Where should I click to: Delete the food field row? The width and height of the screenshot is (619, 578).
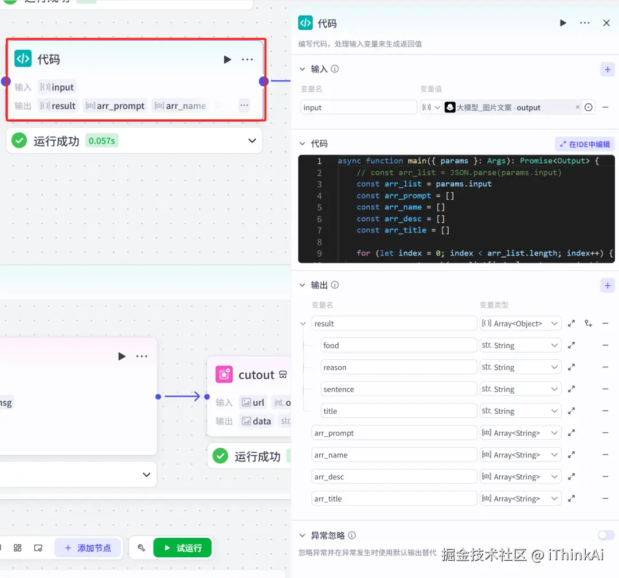coord(605,345)
